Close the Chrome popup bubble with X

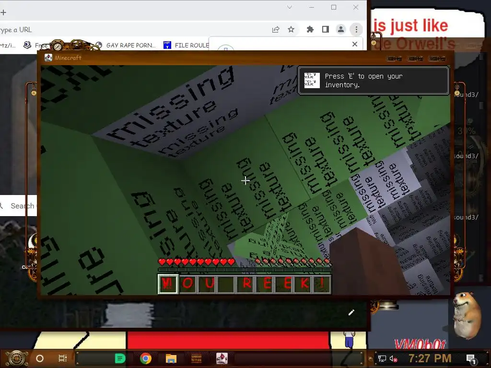(x=354, y=44)
